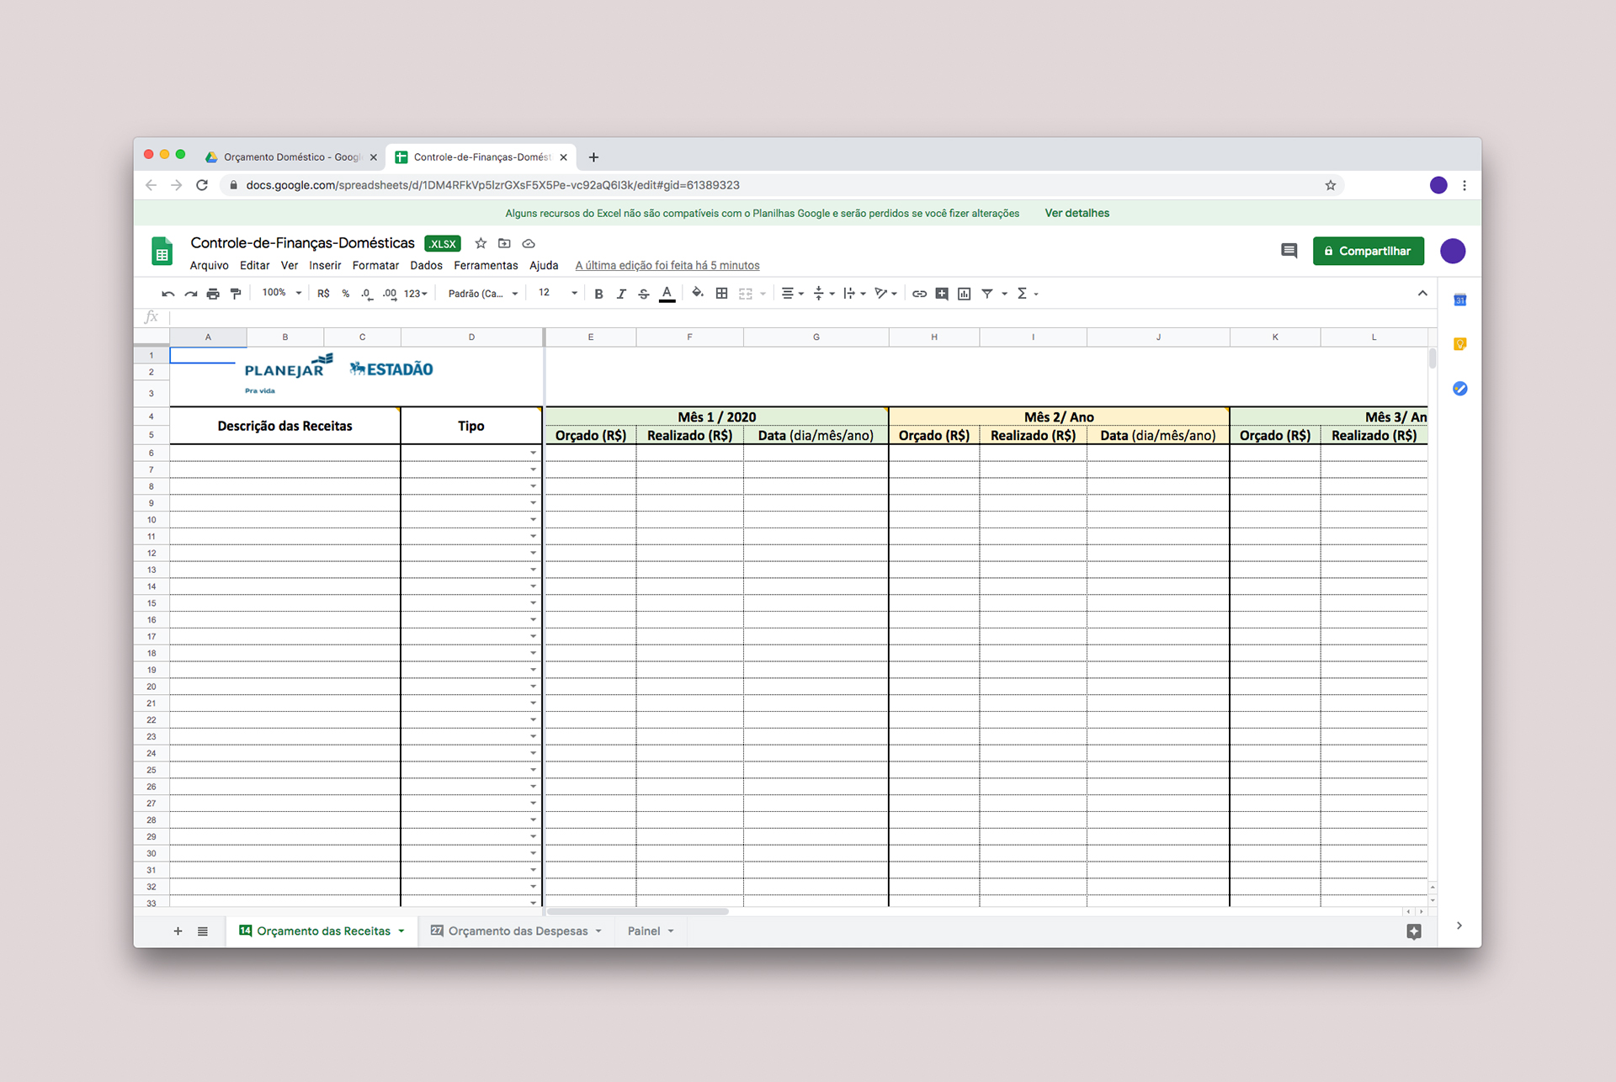The width and height of the screenshot is (1616, 1082).
Task: Switch to Orçamento das Despesas sheet tab
Action: (517, 931)
